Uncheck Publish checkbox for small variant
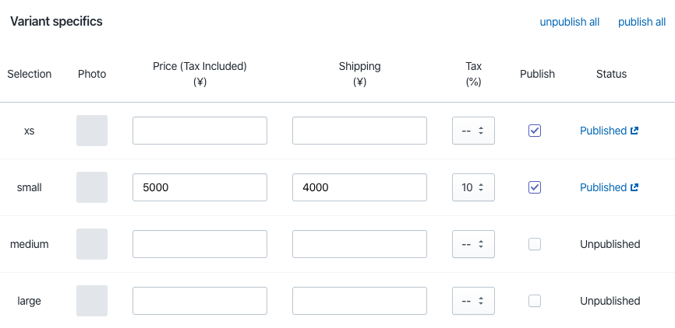Screen dimensions: 675x328 pos(535,187)
